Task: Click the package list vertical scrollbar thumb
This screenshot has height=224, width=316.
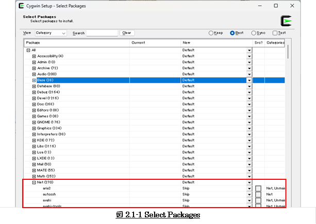Action: (288, 52)
